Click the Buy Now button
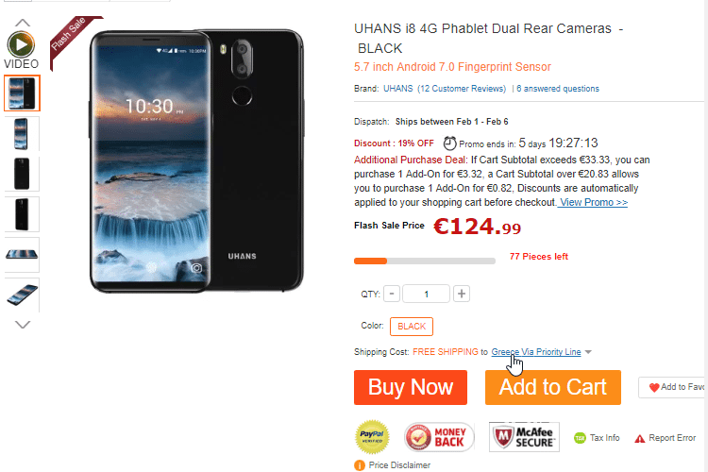 pyautogui.click(x=411, y=388)
